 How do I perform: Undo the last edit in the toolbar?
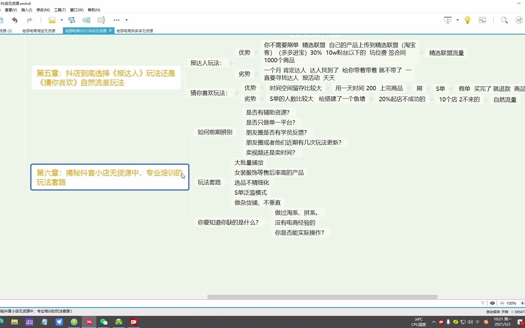(x=15, y=20)
